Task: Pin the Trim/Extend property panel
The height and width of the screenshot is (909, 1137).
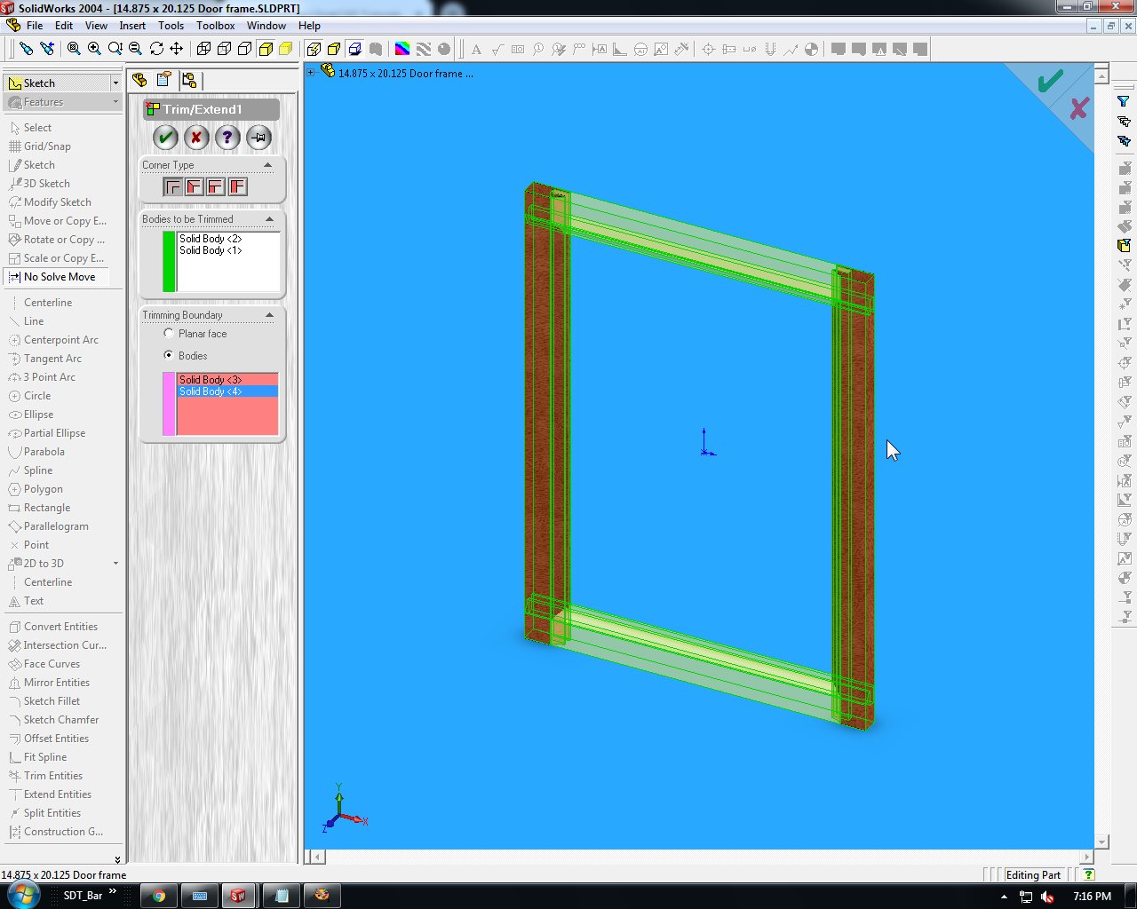Action: click(x=258, y=138)
